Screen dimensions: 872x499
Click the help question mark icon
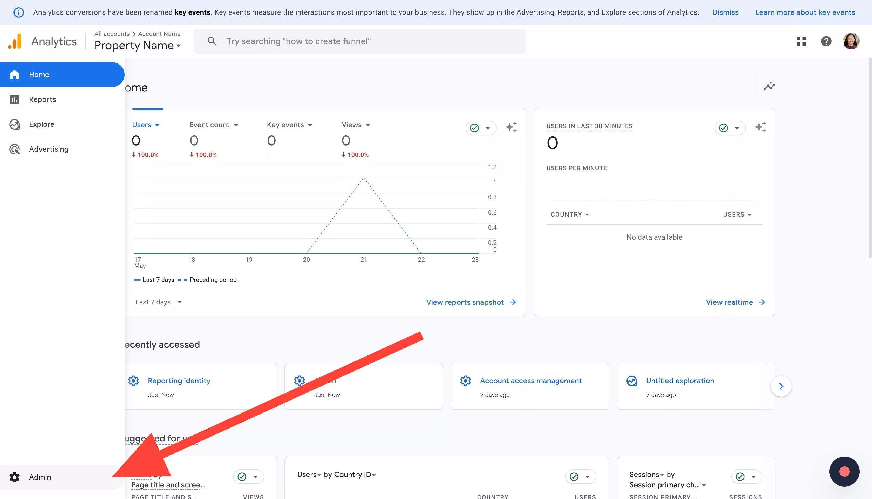pyautogui.click(x=826, y=41)
